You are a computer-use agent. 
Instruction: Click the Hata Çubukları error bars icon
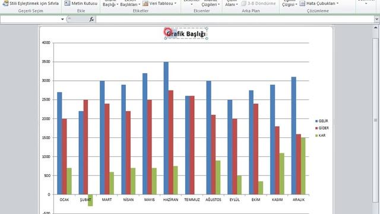coord(302,4)
